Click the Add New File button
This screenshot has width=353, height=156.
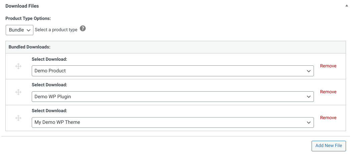(329, 146)
